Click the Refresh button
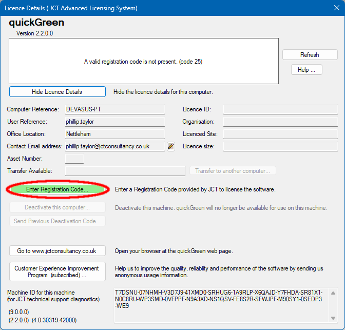This screenshot has height=330, width=345. tap(310, 55)
